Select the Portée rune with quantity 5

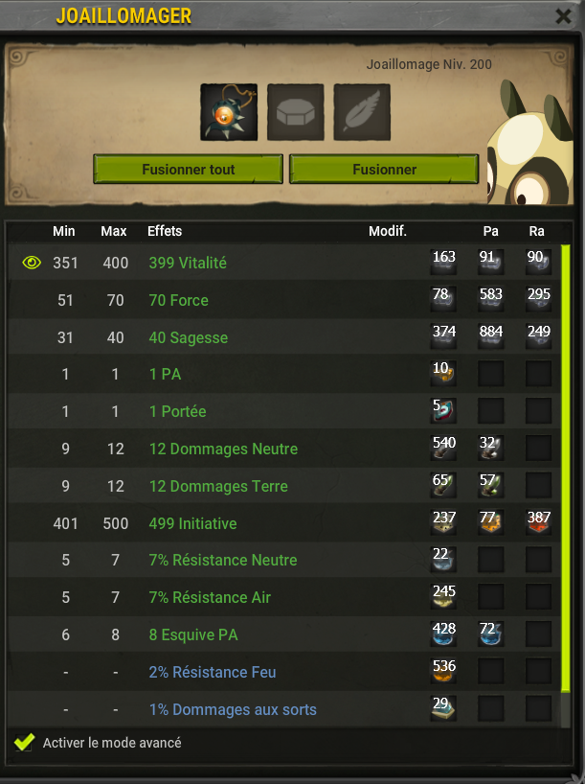coord(443,410)
